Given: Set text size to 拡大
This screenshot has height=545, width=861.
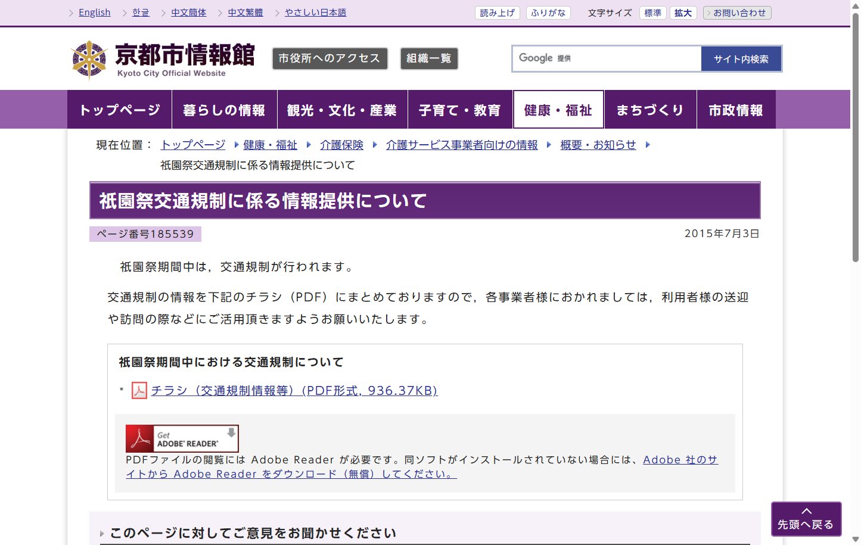Looking at the screenshot, I should point(683,13).
